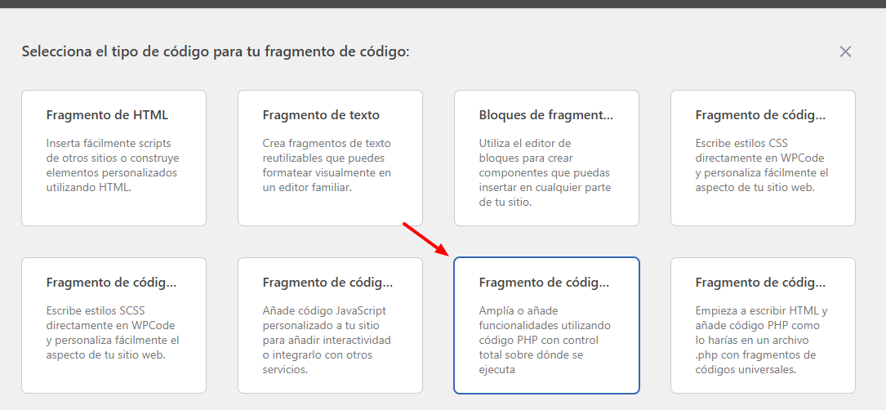
Task: Click description "Escribe estilos CSS directamente en WPCode"
Action: coord(762,165)
